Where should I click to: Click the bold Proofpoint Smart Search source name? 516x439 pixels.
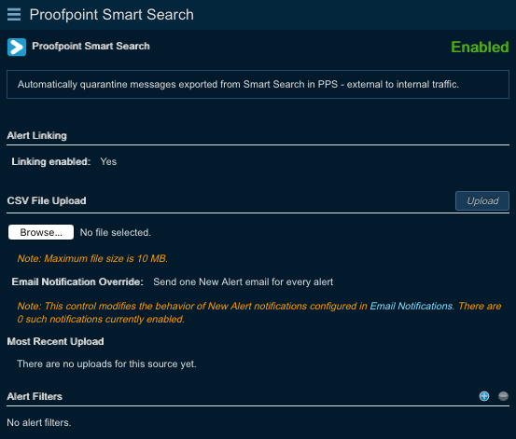[x=91, y=46]
